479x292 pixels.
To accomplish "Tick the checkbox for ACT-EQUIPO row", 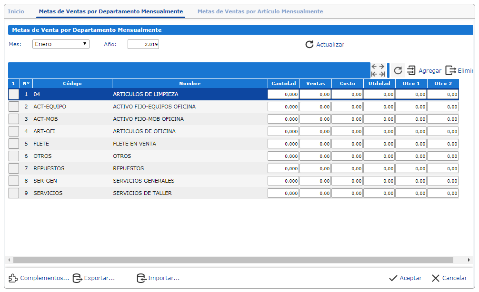I will [14, 107].
